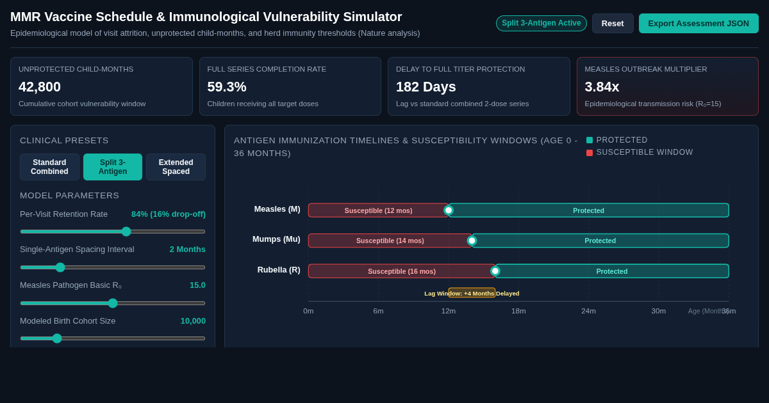Click the Rubella (R) row label
769x403 pixels.
(279, 270)
